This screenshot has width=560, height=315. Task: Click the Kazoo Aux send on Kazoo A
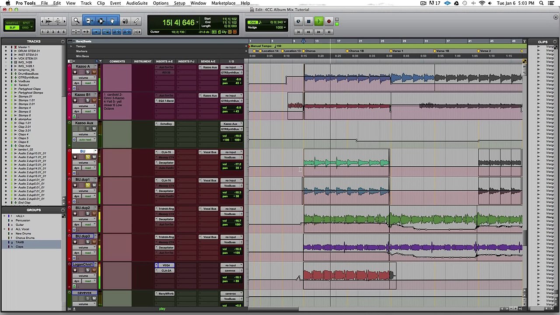point(209,67)
